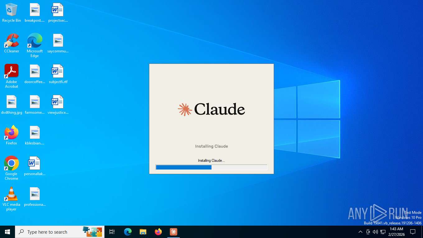Click the Claude sunburst logo mark

(185, 110)
